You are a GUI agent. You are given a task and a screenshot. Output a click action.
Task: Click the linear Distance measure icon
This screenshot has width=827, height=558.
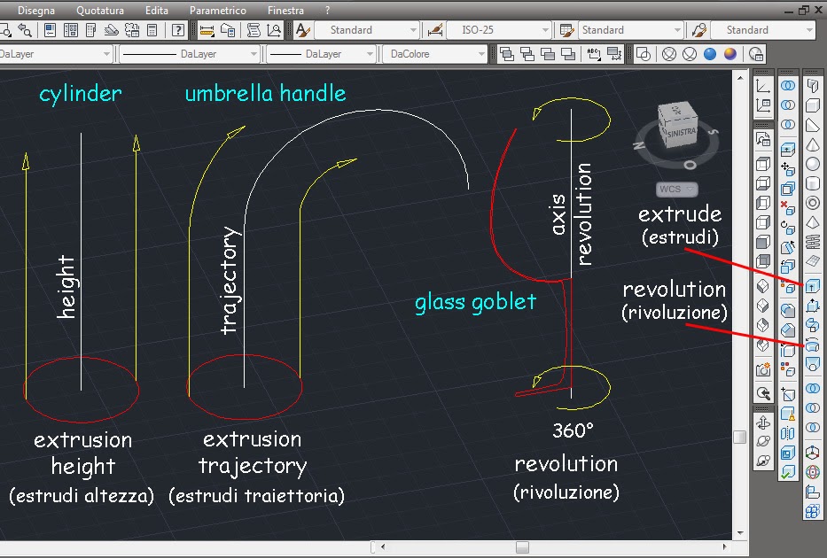(207, 30)
